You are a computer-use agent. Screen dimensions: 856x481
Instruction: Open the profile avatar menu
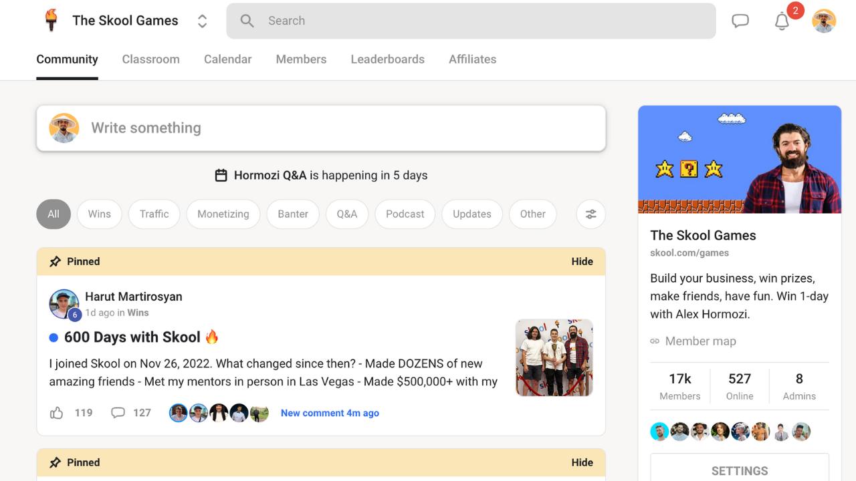pyautogui.click(x=824, y=21)
